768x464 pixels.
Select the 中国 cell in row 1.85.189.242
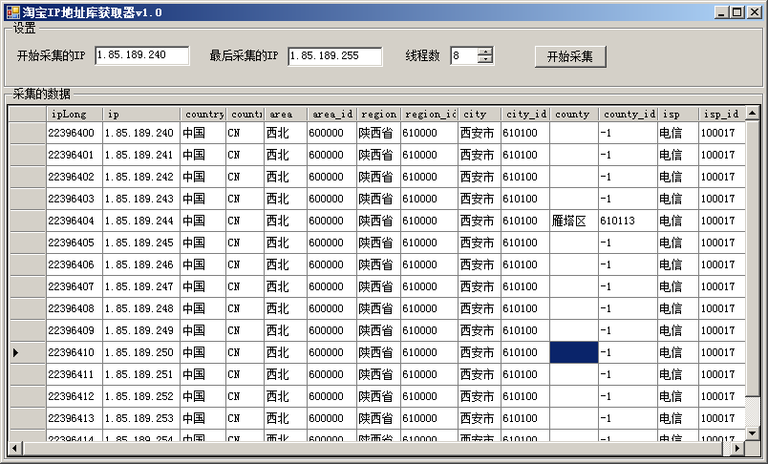click(203, 177)
